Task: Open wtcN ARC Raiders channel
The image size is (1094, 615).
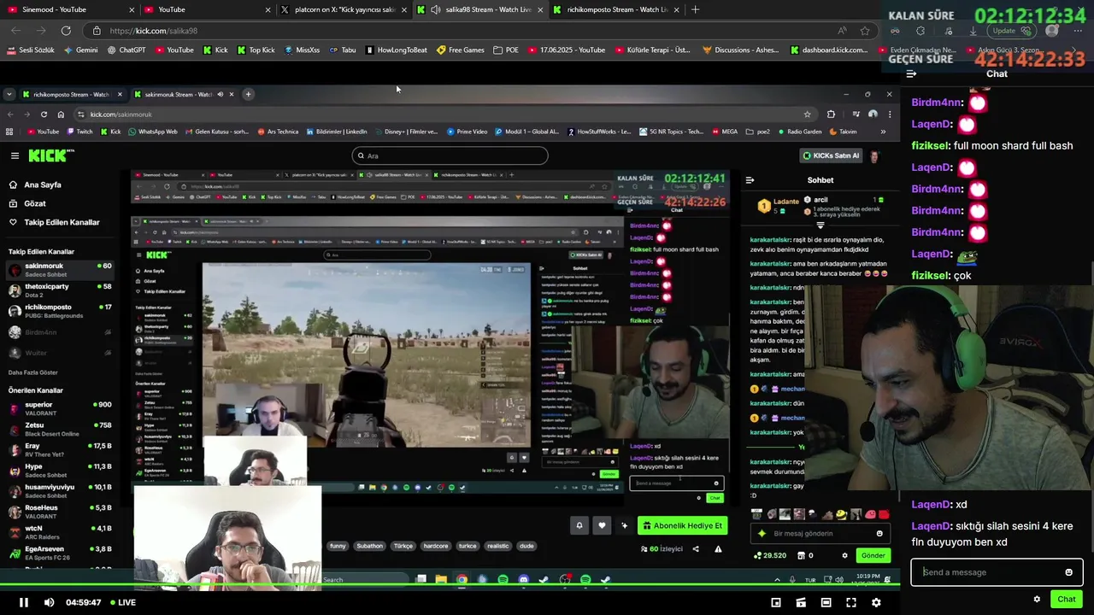Action: tap(60, 532)
